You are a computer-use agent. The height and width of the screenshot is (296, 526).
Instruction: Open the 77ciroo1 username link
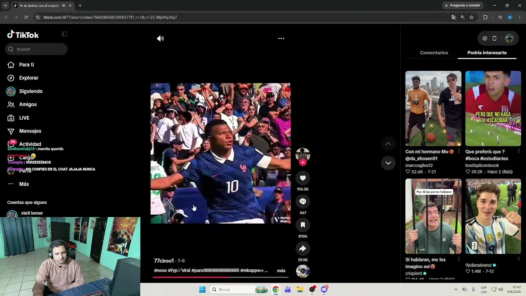pos(164,261)
